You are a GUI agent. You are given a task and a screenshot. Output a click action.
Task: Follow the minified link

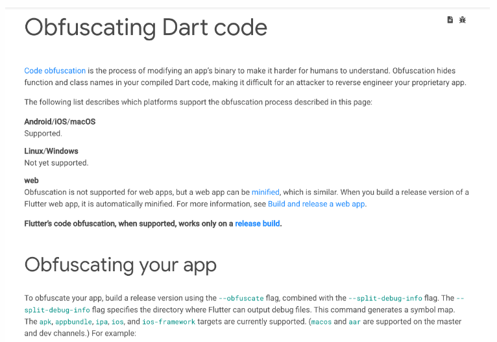tap(265, 192)
